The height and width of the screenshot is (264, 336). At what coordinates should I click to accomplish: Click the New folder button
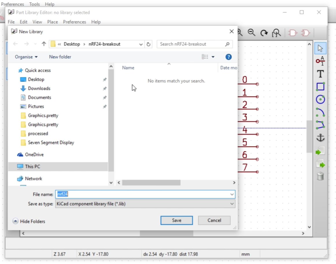point(60,57)
